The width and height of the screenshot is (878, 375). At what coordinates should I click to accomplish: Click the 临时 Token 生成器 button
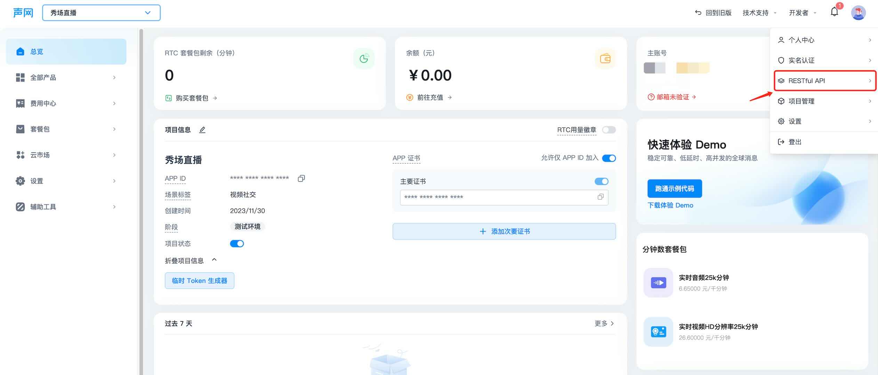199,281
